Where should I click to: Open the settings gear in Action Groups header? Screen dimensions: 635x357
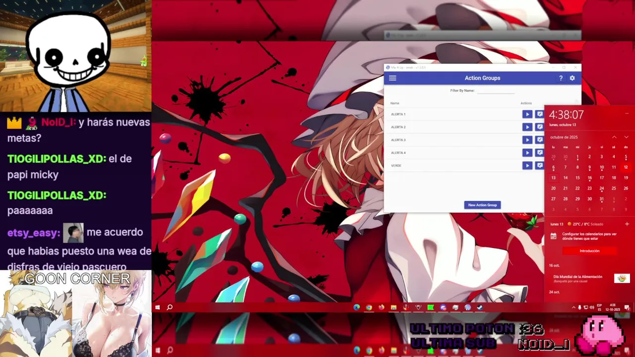[572, 78]
